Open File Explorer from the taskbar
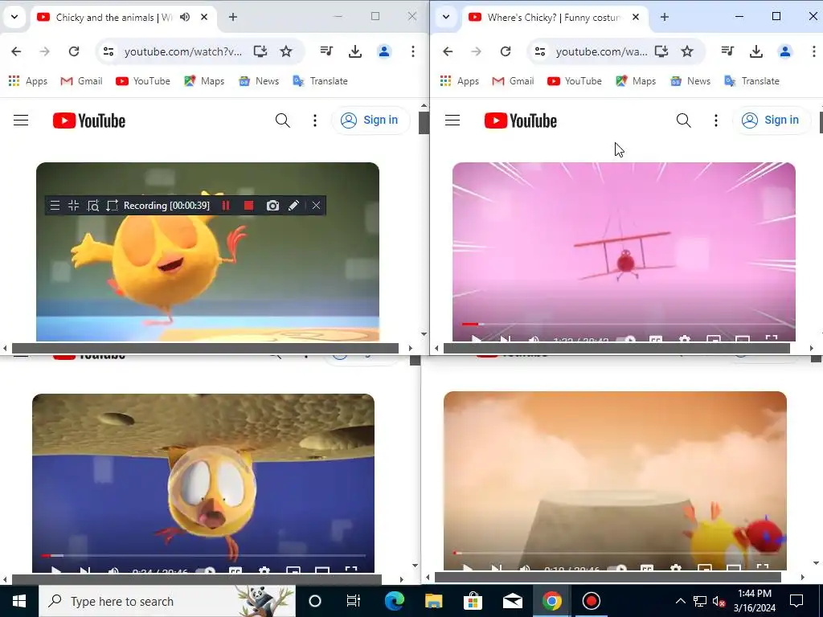The height and width of the screenshot is (617, 823). [x=433, y=601]
